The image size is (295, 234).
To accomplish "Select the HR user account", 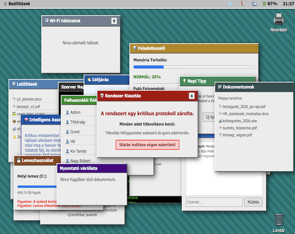I will click(81, 141).
